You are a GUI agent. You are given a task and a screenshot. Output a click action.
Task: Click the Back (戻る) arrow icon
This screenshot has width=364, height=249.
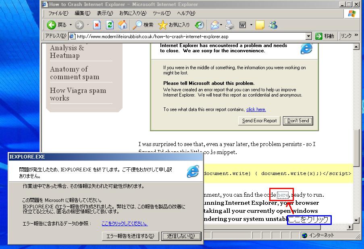point(51,25)
